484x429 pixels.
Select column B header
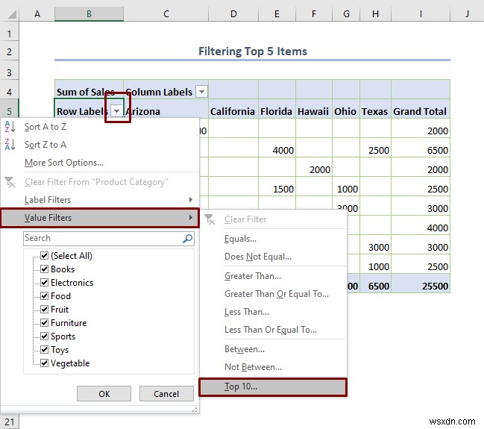coord(89,14)
